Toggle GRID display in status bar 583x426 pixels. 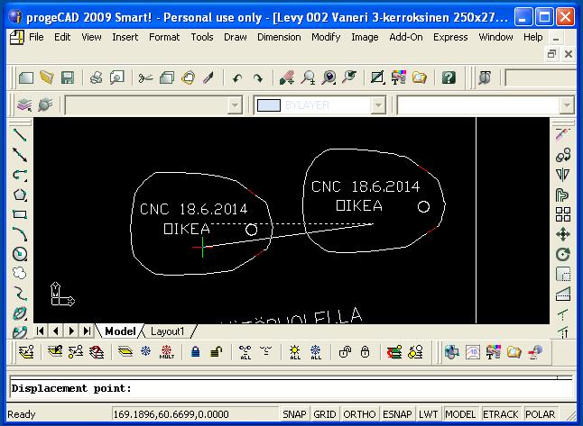click(325, 414)
